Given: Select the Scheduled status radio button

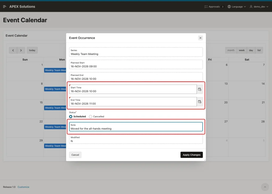Looking at the screenshot, I should [71, 117].
